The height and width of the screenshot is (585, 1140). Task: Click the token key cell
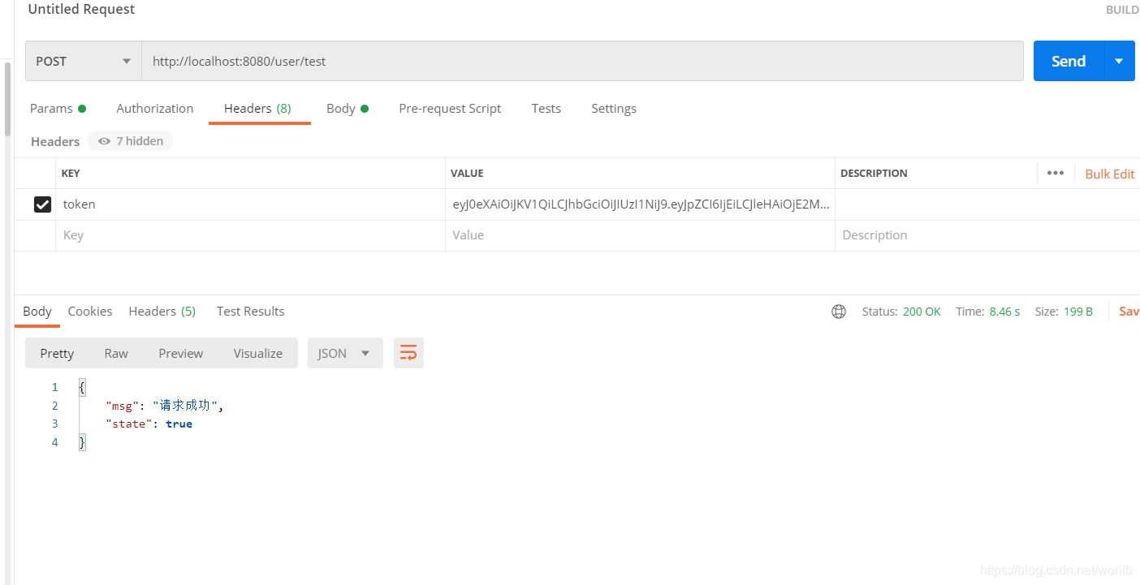(250, 204)
